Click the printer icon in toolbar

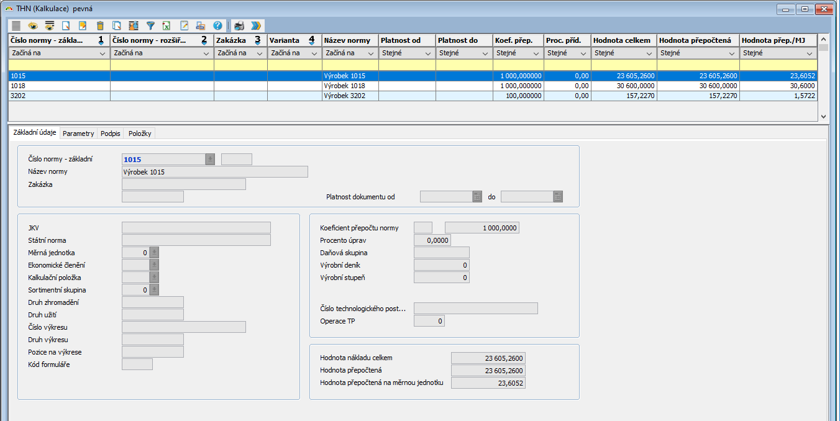pyautogui.click(x=239, y=26)
